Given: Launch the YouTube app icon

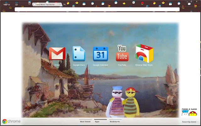Looking at the screenshot, I should click(122, 53).
